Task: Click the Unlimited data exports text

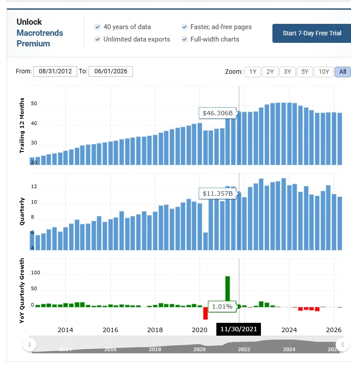Action: click(137, 39)
